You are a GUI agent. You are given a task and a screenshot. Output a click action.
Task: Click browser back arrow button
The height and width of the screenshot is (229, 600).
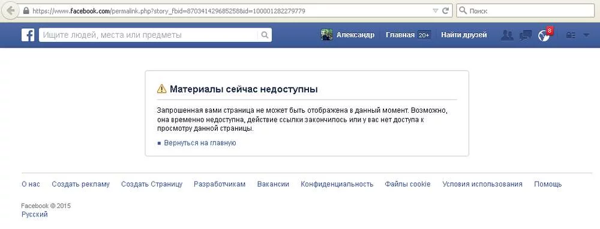(x=11, y=11)
